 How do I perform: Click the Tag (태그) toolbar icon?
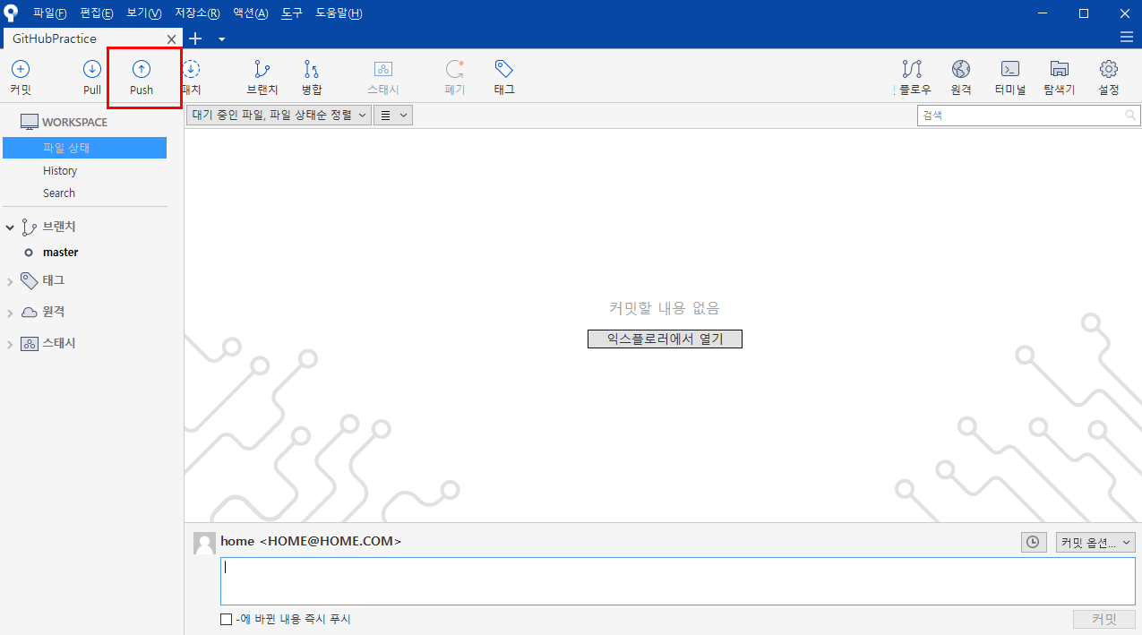click(x=504, y=69)
